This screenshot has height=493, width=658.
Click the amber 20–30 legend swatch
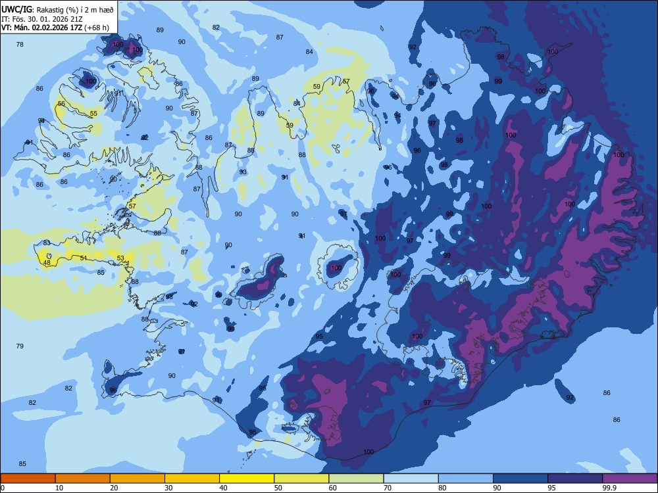click(x=138, y=479)
